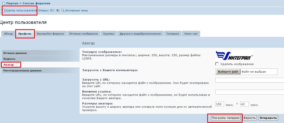Open the Галерея tab
The width and height of the screenshot is (284, 123).
tap(173, 34)
